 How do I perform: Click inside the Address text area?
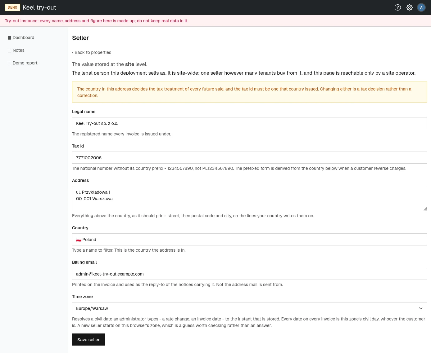(x=249, y=199)
